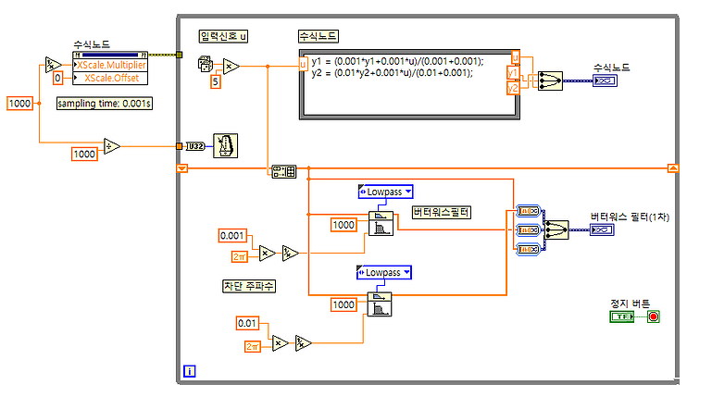This screenshot has height=409, width=712.
Task: Select the 1000 constant beside the 0.01 filter VI
Action: click(x=344, y=304)
